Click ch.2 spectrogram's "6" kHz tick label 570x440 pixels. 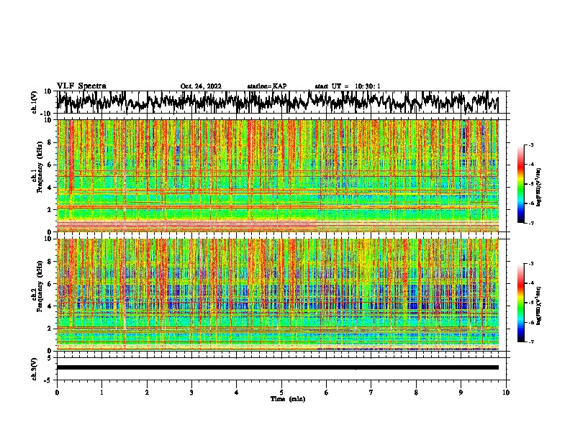(x=50, y=284)
